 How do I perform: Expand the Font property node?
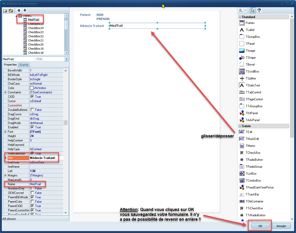pyautogui.click(x=5, y=132)
